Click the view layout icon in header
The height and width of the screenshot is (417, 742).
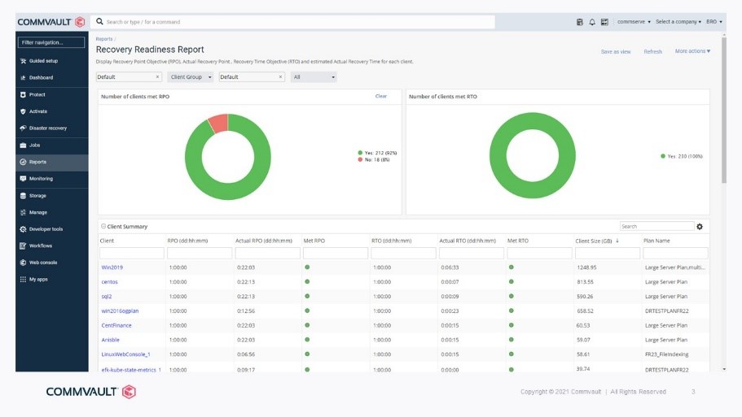pos(604,22)
